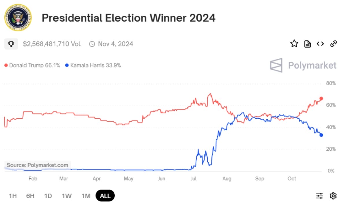This screenshot has height=202, width=347.
Task: Open the embed code icon
Action: point(320,44)
